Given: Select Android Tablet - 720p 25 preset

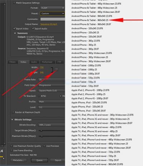Looking at the screenshot, I should tap(84, 82).
